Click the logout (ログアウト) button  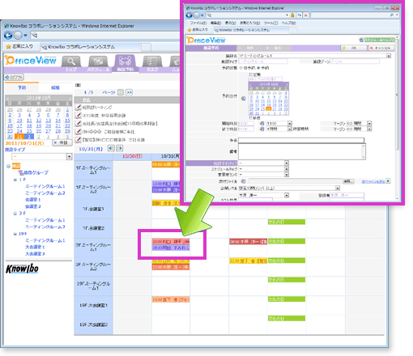[x=15, y=78]
